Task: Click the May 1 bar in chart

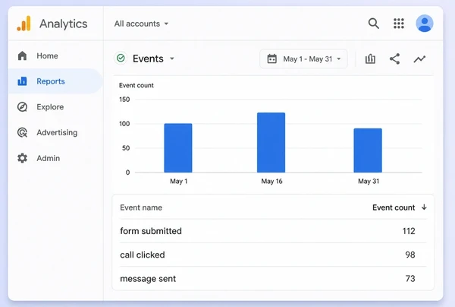Action: pos(178,148)
